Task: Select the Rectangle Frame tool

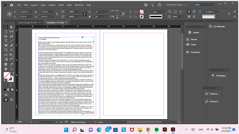Action: tap(6, 50)
